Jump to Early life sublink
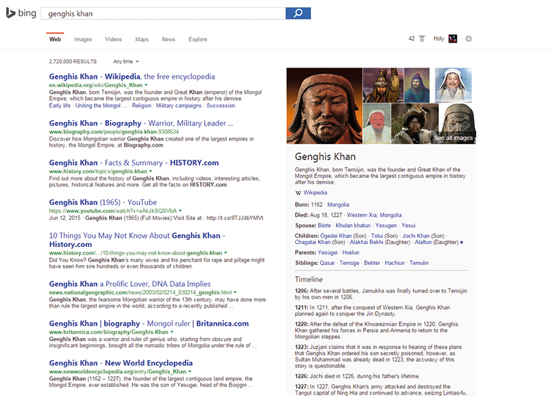Viewport: 552px width, 396px height. 59,106
